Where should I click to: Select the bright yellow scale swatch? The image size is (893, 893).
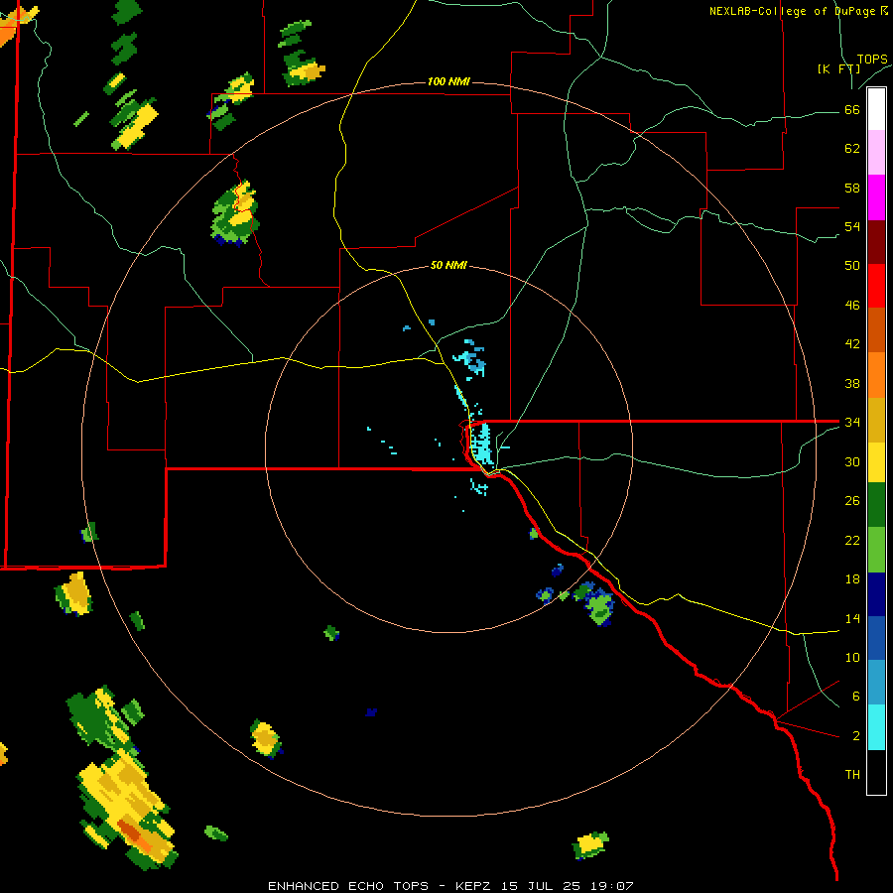pos(876,462)
